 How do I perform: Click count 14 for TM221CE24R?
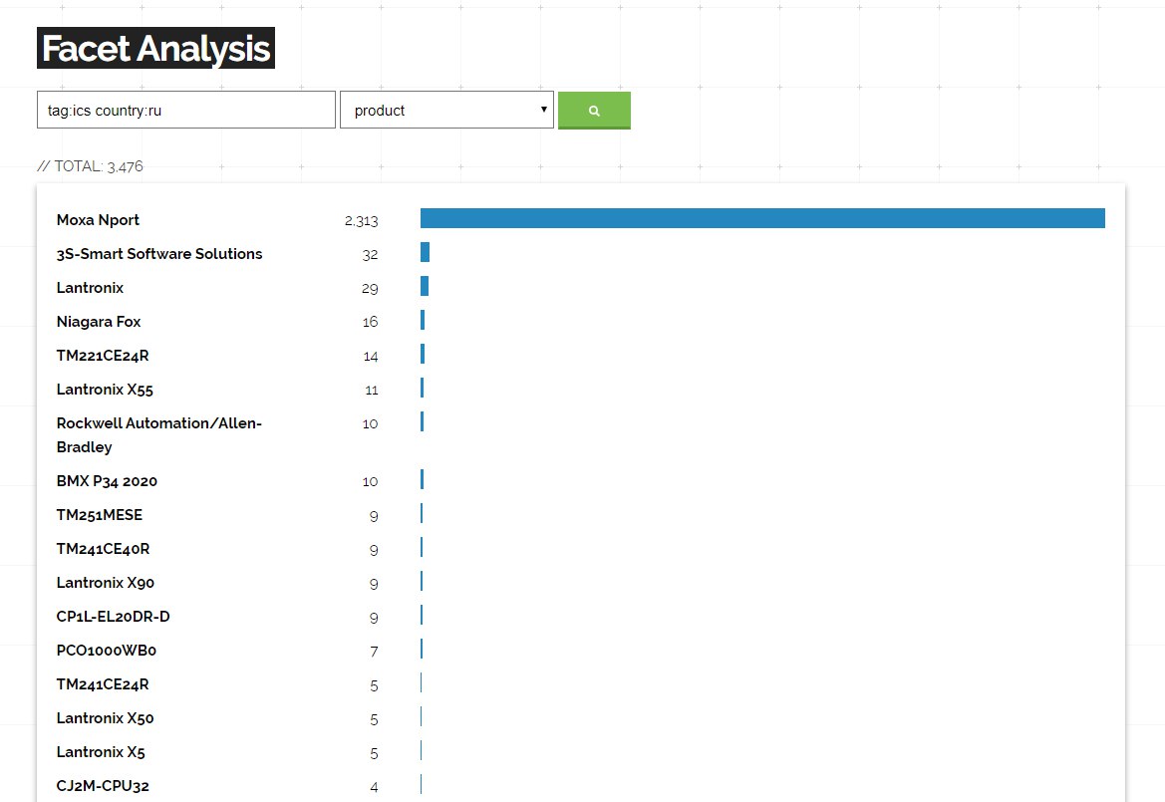[x=370, y=357]
